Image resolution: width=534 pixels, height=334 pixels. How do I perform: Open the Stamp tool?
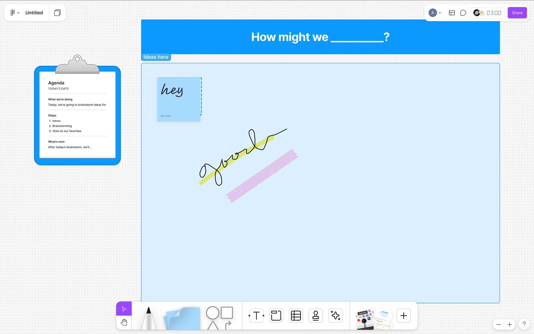coord(316,316)
